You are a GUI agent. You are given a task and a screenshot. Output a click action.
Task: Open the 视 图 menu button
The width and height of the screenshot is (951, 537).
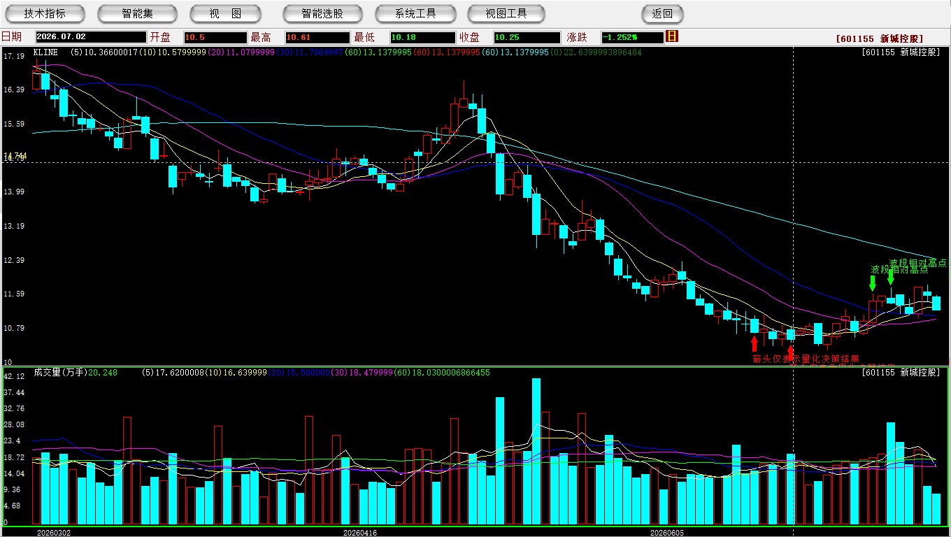225,13
